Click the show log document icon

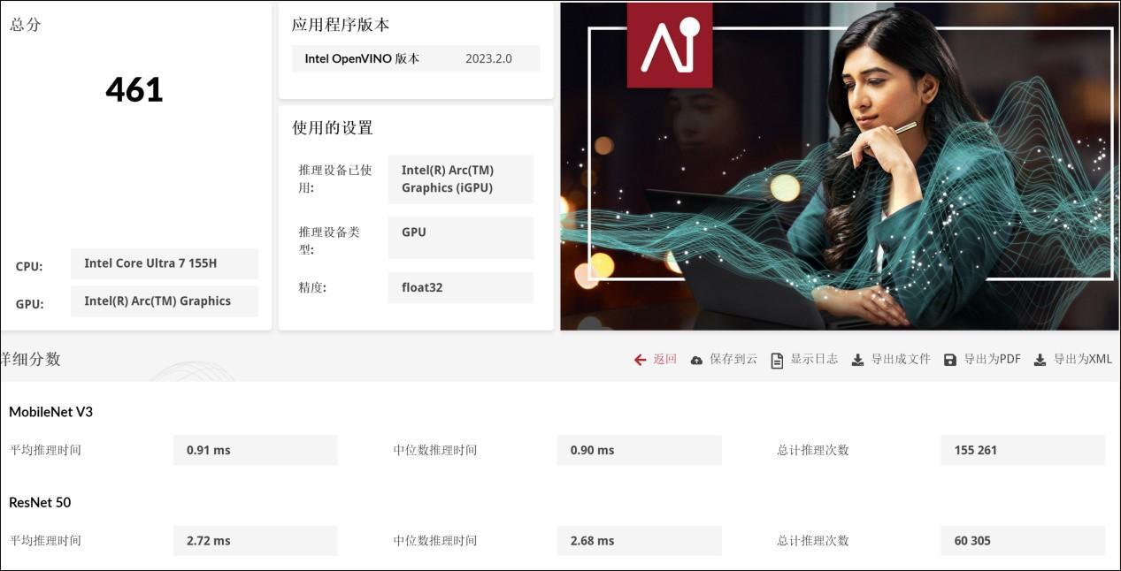[x=777, y=360]
